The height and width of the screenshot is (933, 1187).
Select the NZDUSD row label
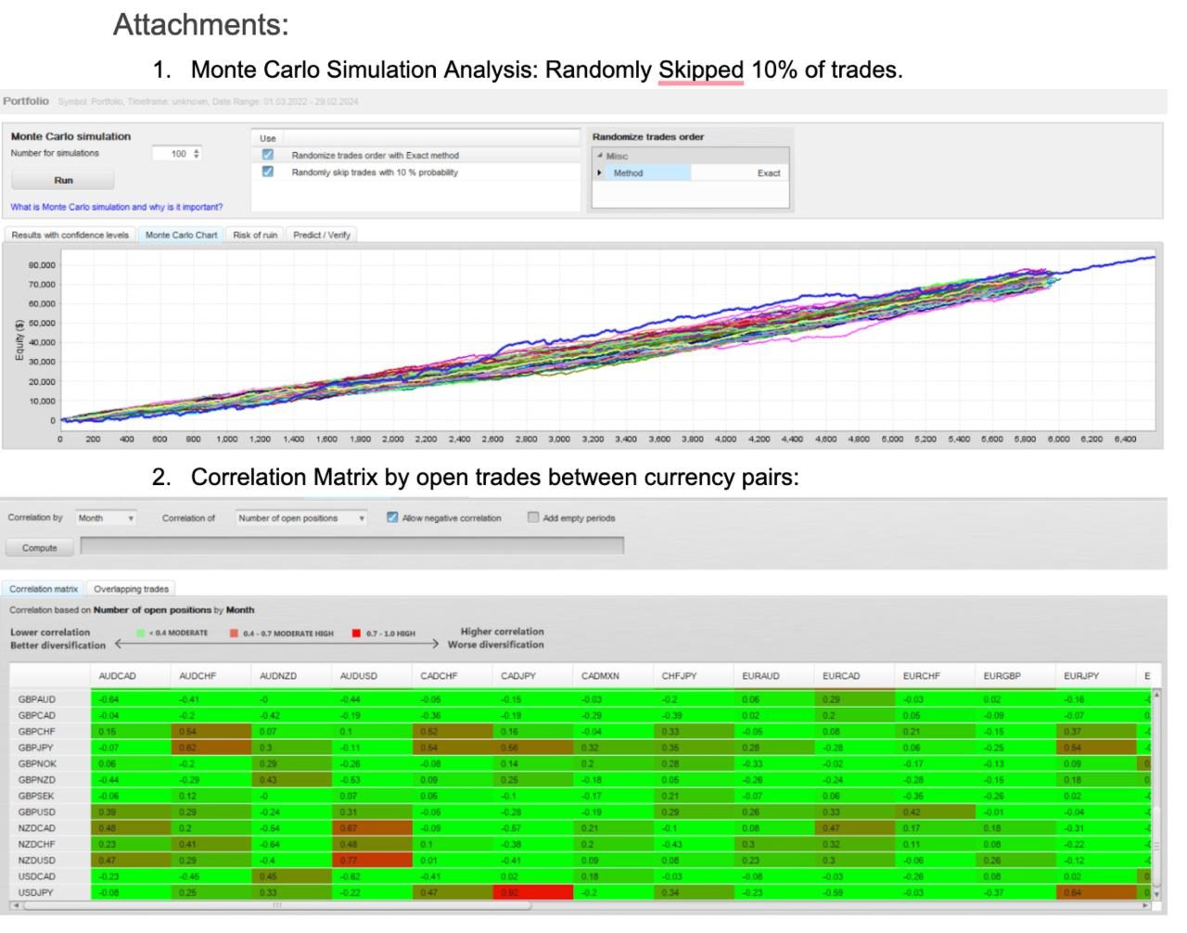[x=37, y=860]
